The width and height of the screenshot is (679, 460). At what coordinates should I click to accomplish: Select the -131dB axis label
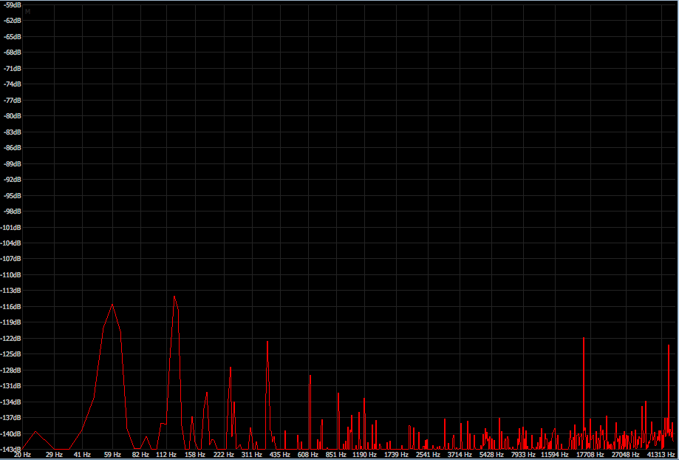click(11, 386)
